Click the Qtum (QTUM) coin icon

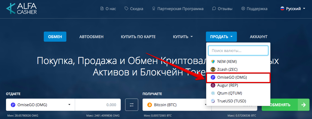(x=213, y=93)
